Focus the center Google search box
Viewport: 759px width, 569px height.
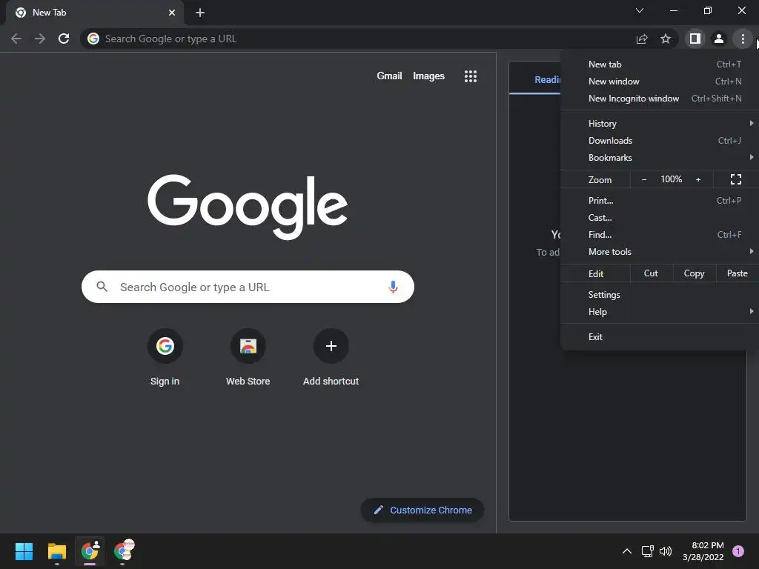248,287
